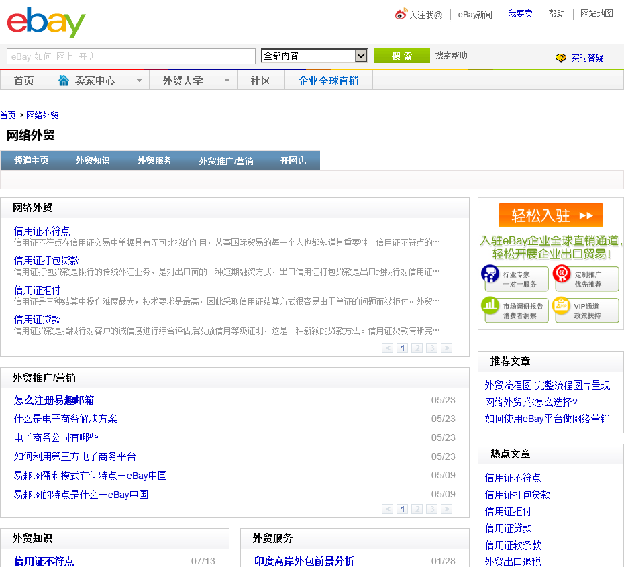Open 易趣网盈利模式有何特点 article
The image size is (624, 567).
pyautogui.click(x=91, y=476)
